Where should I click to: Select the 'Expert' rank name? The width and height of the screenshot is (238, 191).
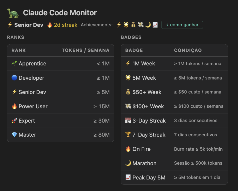27,121
